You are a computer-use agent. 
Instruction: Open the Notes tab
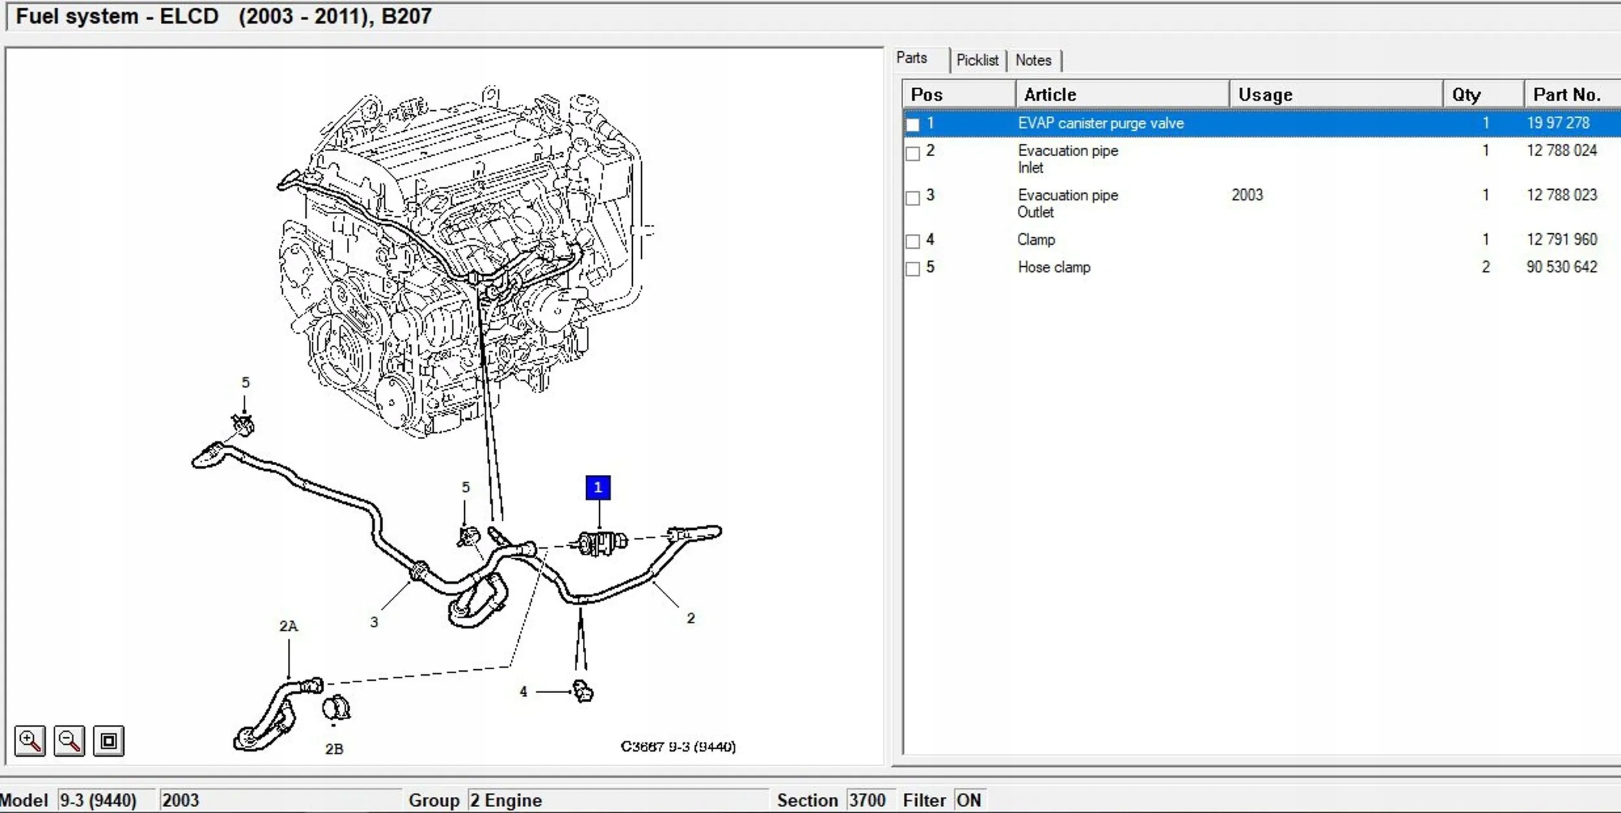[1034, 60]
